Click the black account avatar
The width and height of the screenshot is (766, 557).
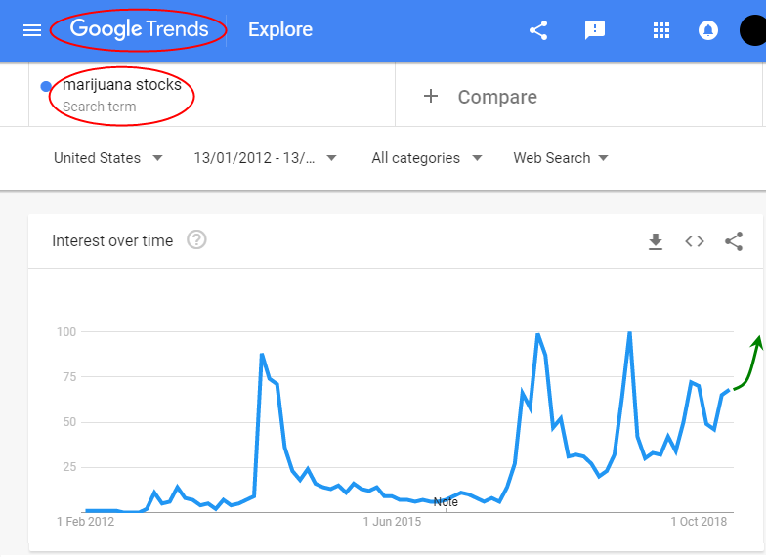coord(752,30)
